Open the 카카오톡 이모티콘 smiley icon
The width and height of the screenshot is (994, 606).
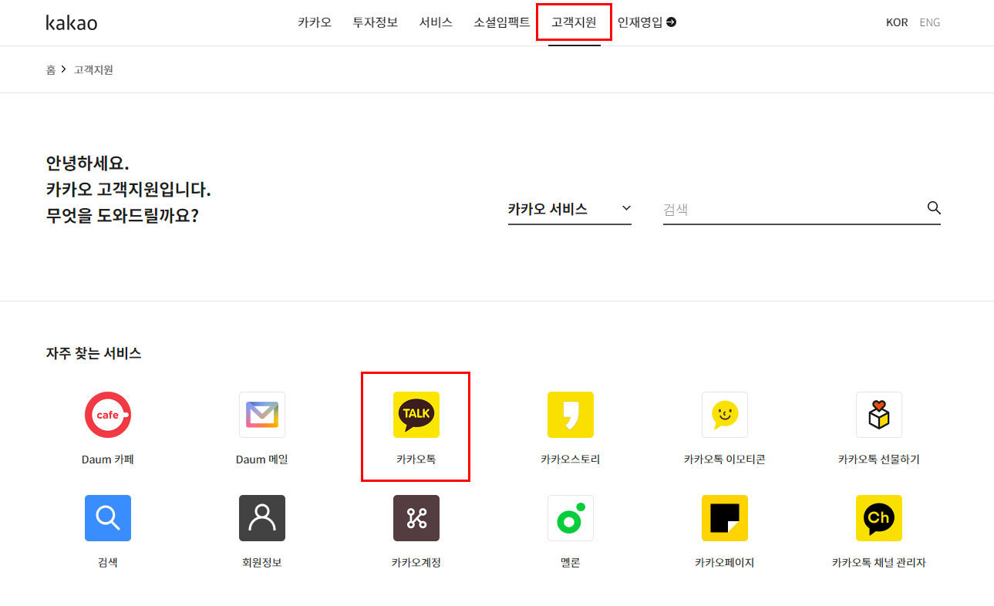point(725,415)
